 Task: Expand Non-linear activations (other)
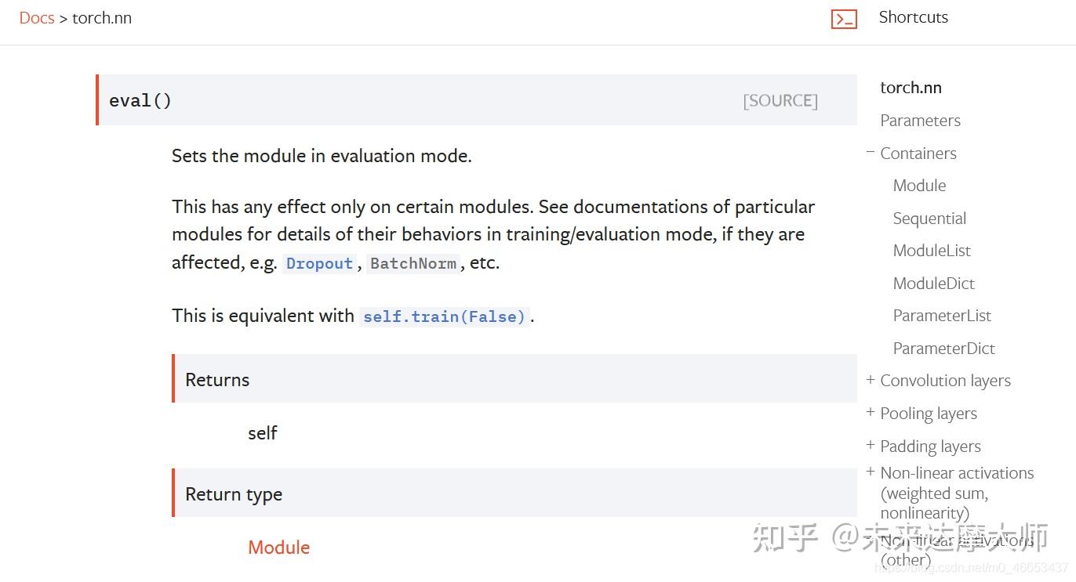pos(870,540)
